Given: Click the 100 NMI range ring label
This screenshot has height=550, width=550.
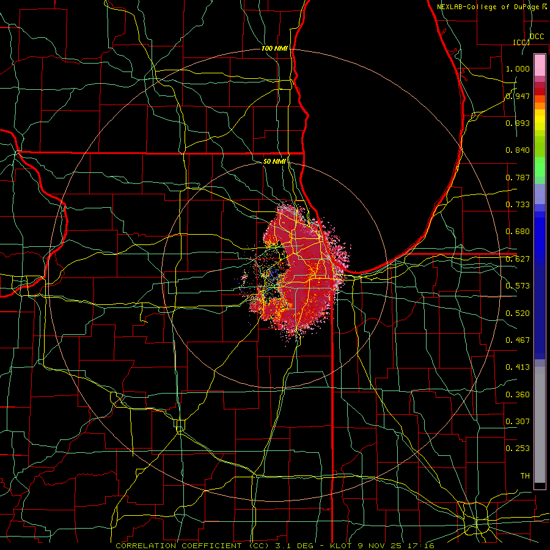Looking at the screenshot, I should (274, 48).
